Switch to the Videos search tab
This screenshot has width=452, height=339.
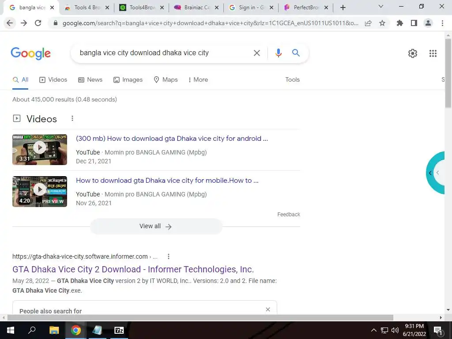(53, 80)
